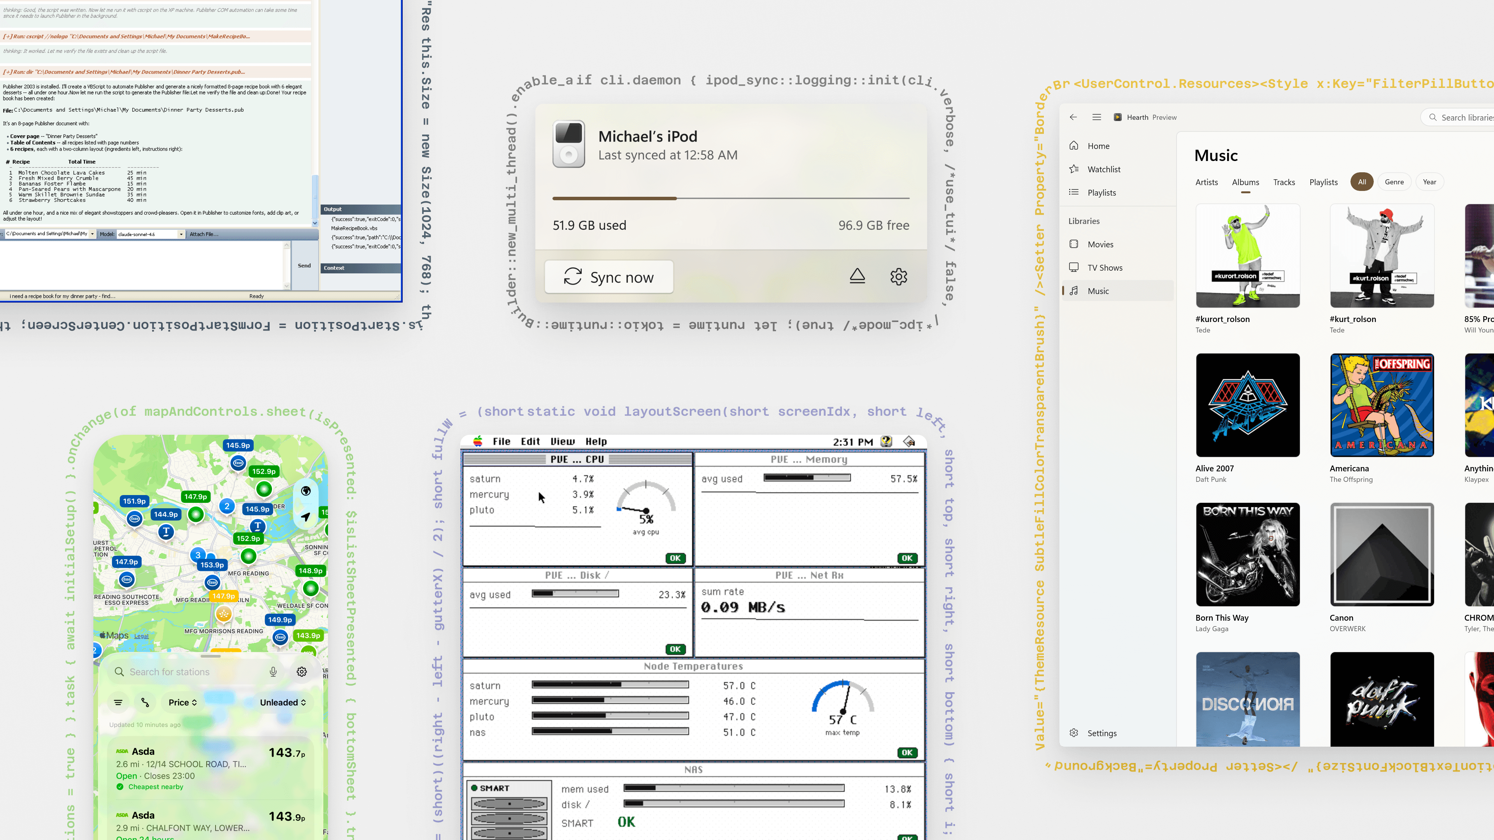Screen dimensions: 1494x840
Task: Open Settings at bottom of Hearth sidebar
Action: point(1118,733)
